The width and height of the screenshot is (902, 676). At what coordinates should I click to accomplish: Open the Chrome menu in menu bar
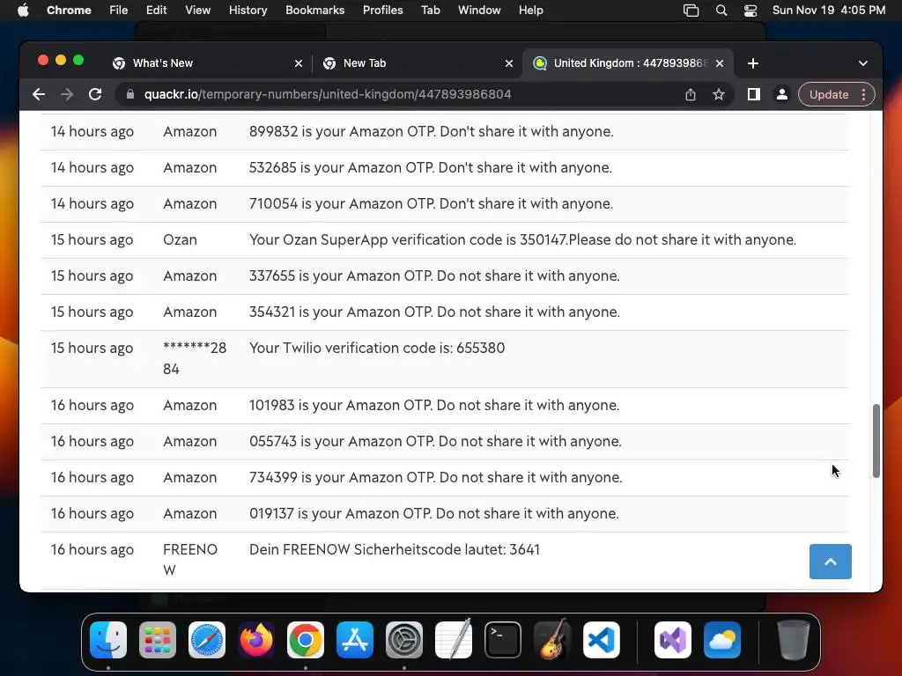tap(69, 11)
